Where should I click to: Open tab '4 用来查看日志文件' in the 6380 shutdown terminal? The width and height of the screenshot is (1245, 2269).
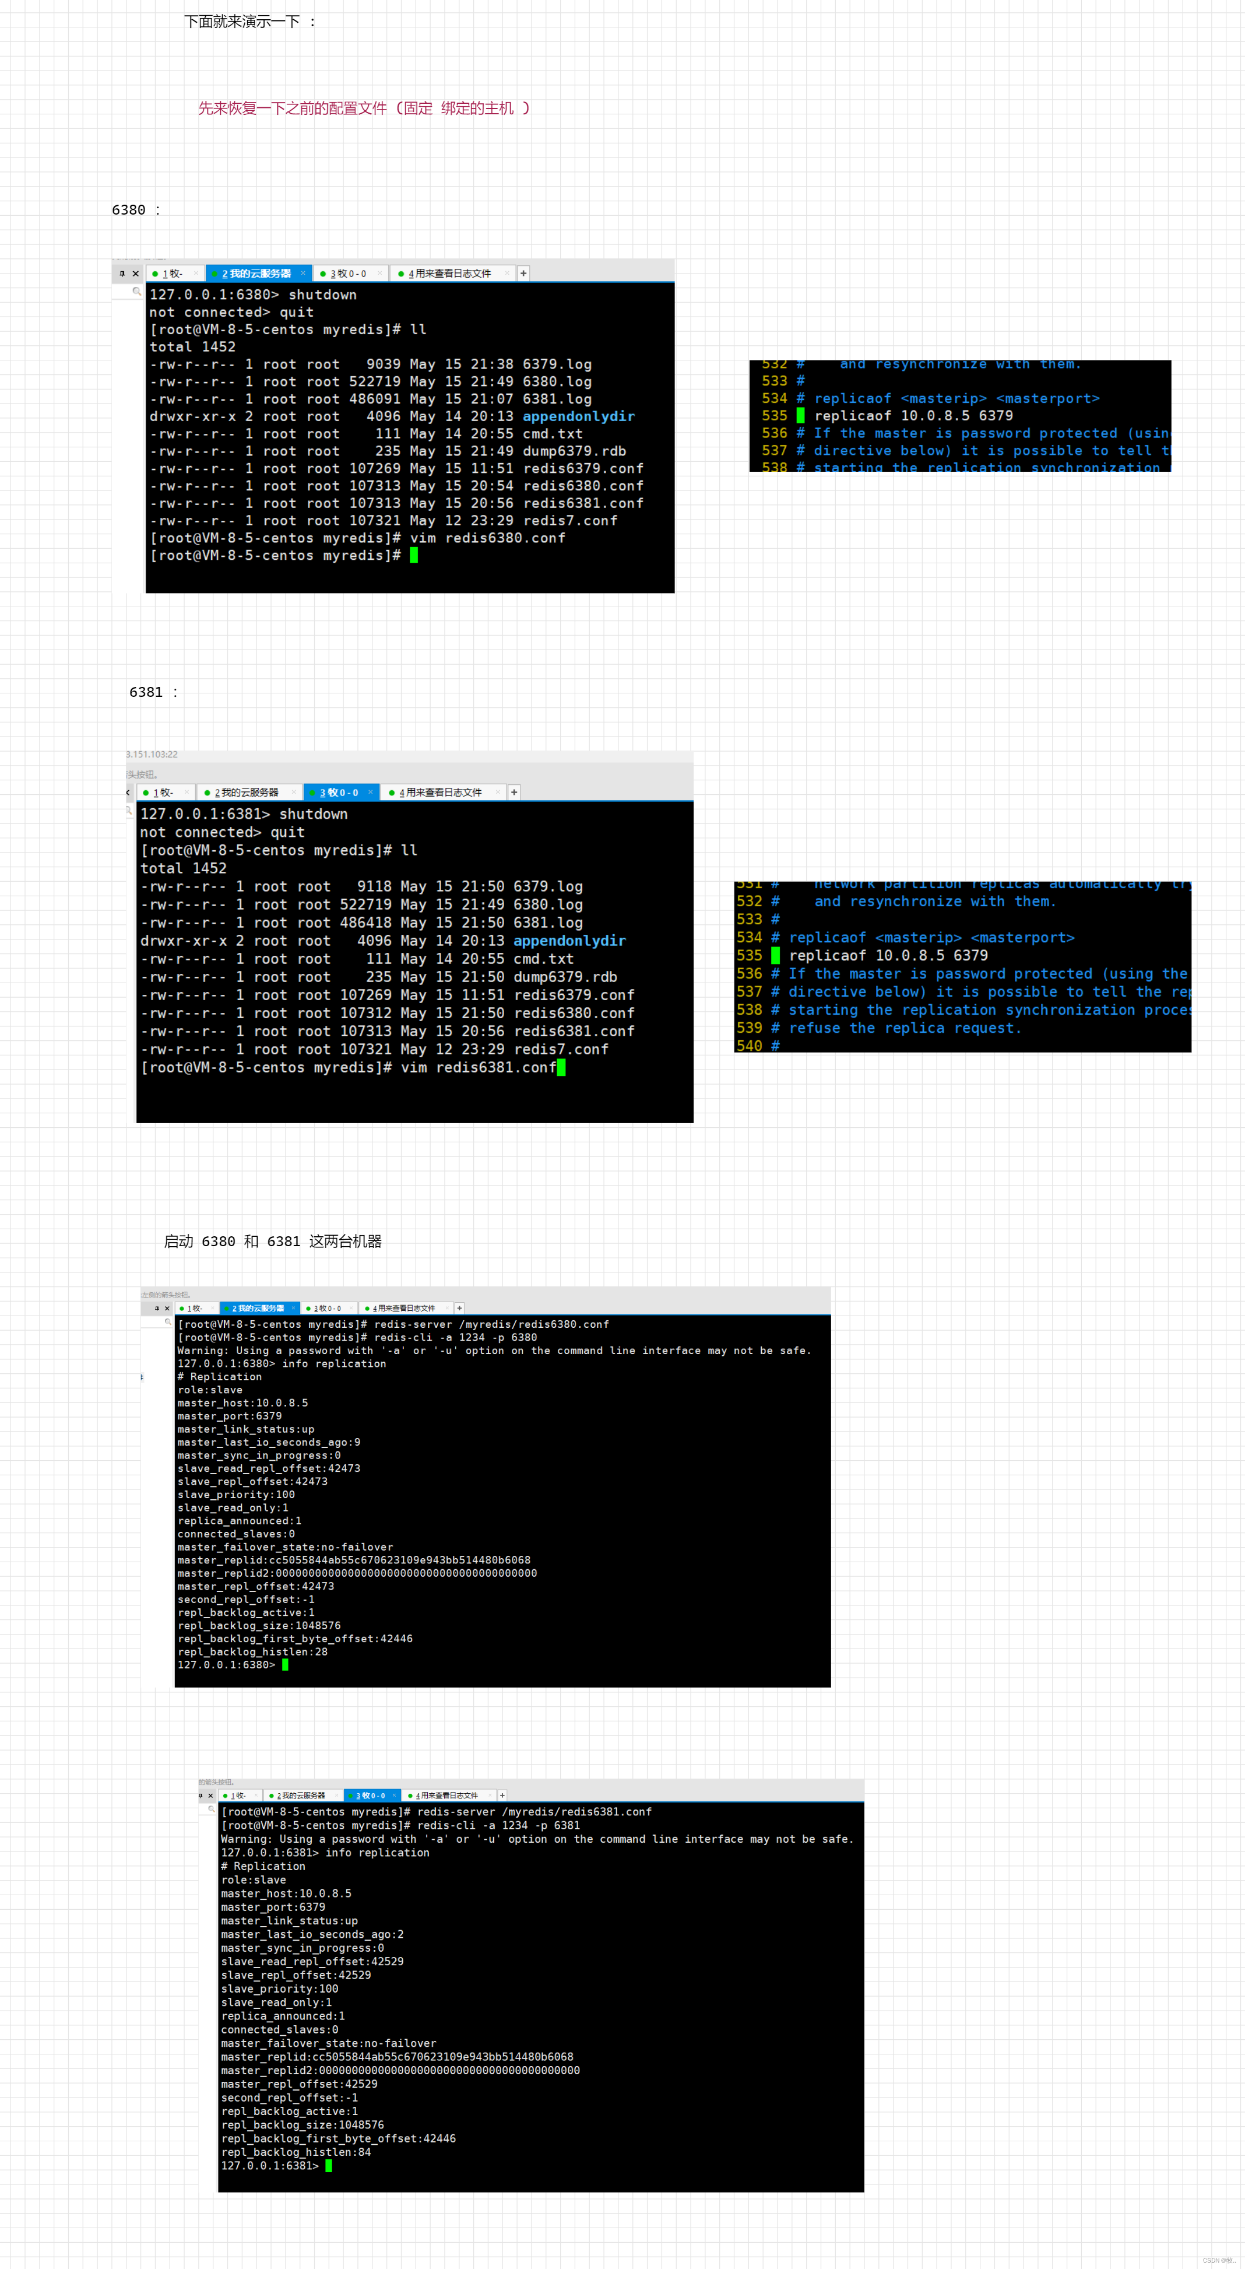tap(453, 274)
